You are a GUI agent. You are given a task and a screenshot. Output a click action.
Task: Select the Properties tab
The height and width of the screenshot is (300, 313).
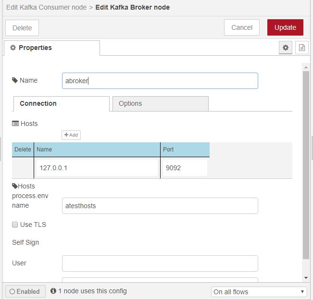[52, 48]
